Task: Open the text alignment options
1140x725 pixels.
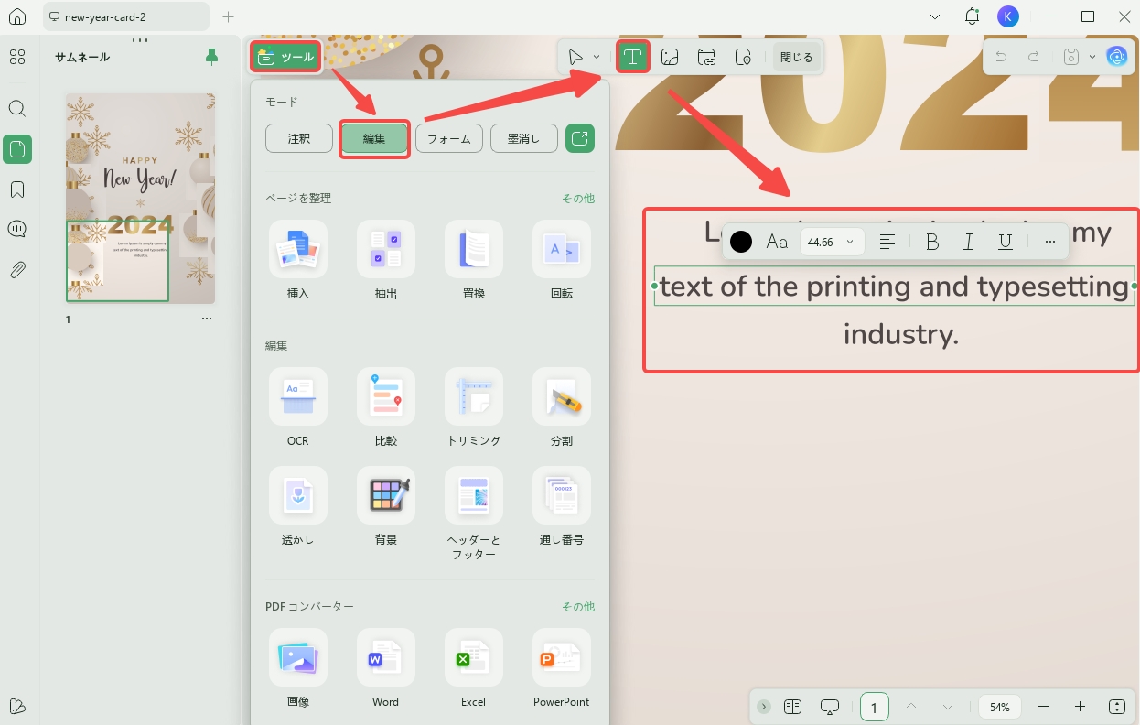Action: [x=887, y=242]
